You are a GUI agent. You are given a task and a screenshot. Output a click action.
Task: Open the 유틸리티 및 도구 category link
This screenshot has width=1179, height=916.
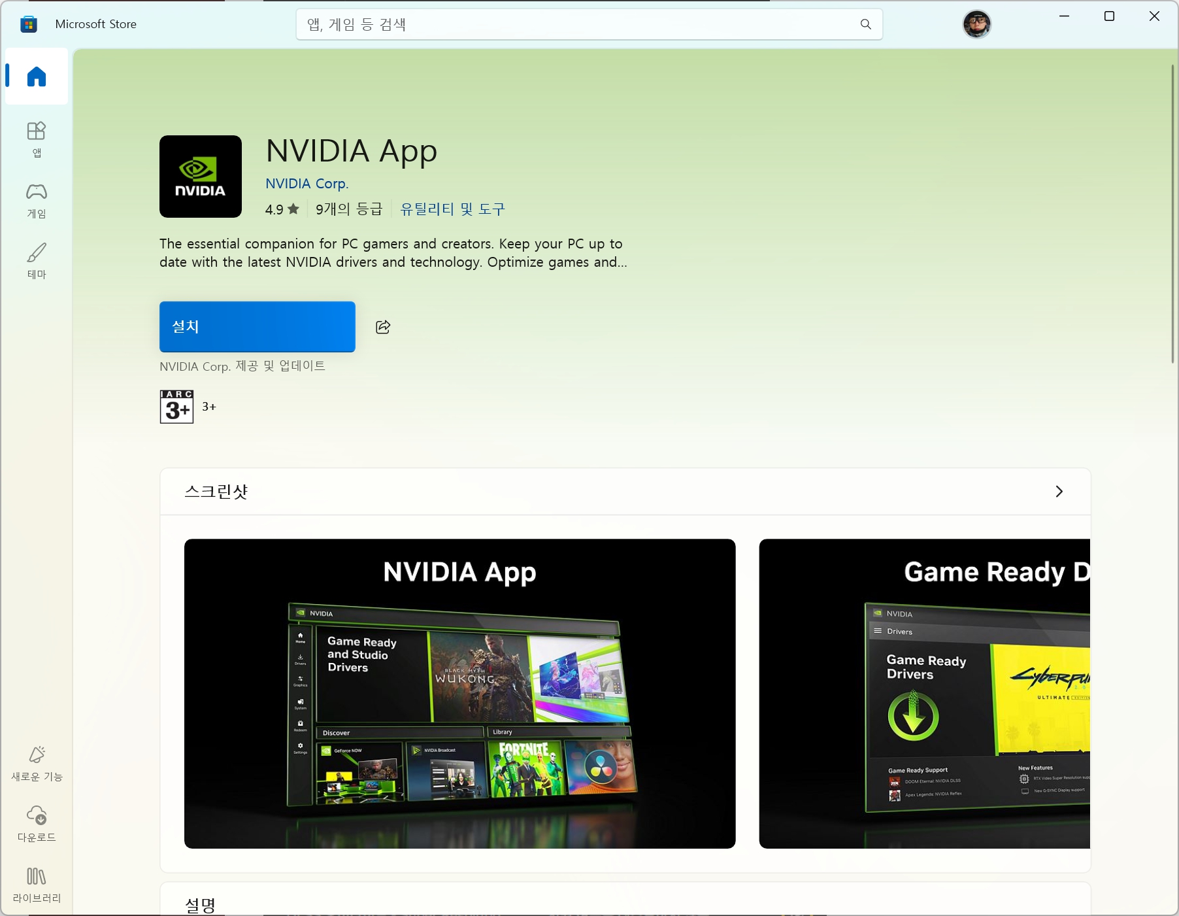point(452,209)
